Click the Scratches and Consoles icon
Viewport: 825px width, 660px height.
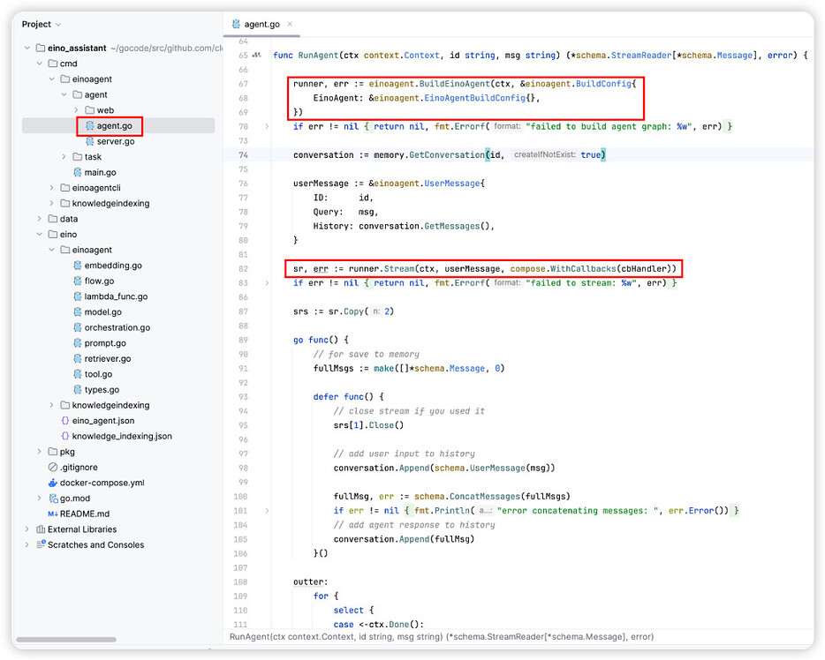click(41, 544)
